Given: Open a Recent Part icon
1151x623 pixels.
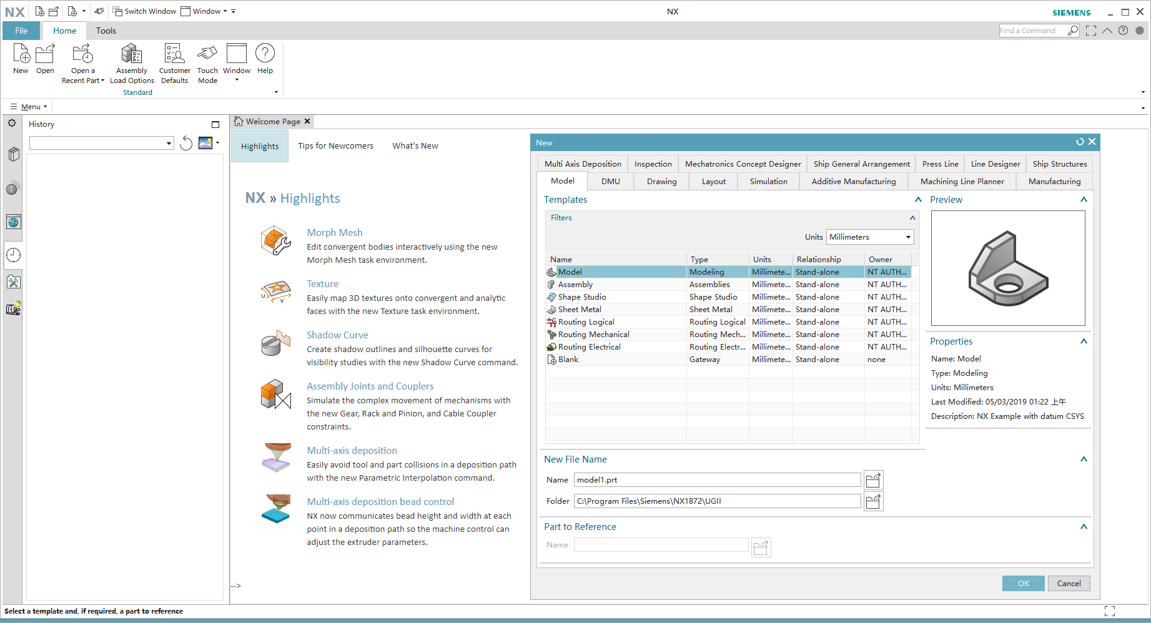Looking at the screenshot, I should 82,54.
